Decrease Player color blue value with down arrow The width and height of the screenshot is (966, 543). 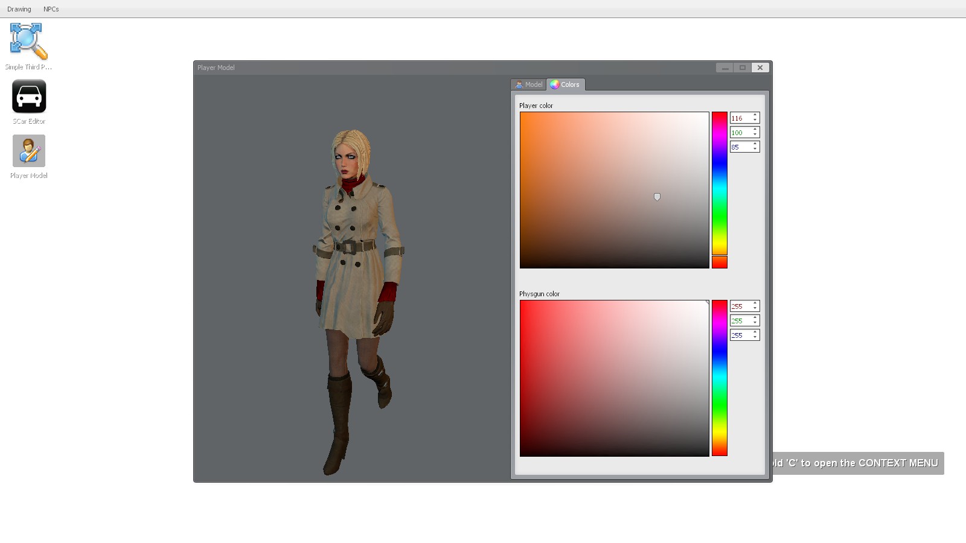pos(755,150)
